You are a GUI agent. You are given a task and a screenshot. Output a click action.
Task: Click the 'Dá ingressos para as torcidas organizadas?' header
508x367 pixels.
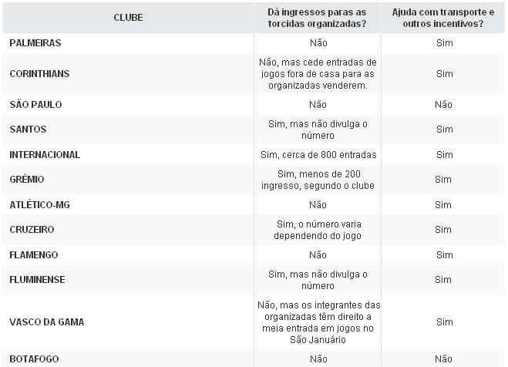point(318,17)
